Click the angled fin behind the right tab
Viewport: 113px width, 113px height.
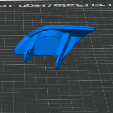(x=74, y=43)
